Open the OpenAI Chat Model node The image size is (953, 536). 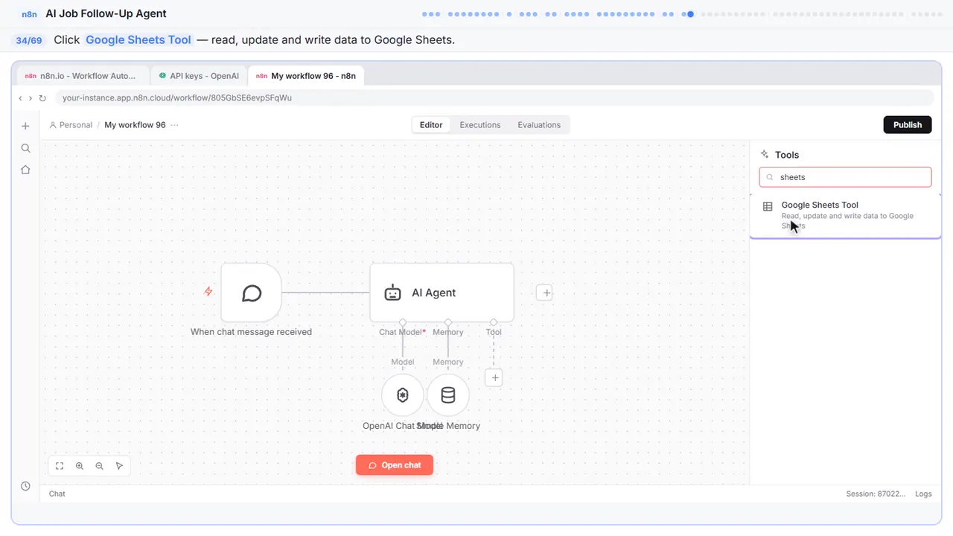click(x=403, y=395)
